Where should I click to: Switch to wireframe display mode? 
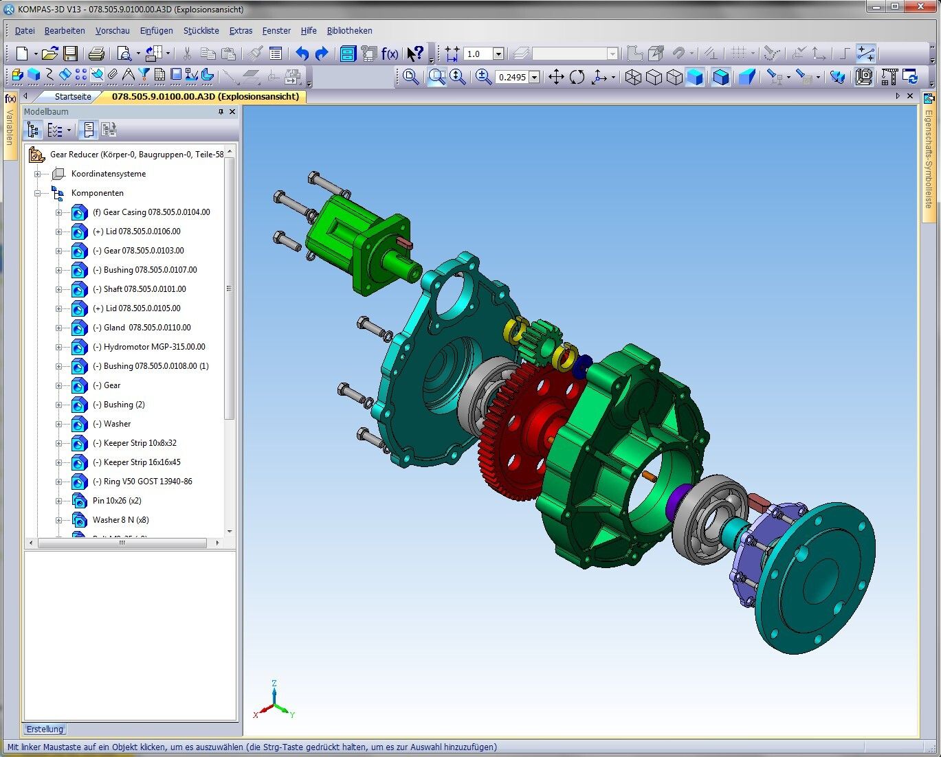click(x=633, y=77)
